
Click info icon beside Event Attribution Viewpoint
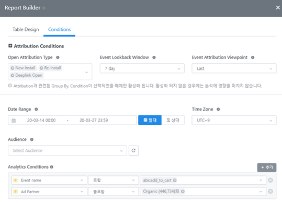click(253, 57)
